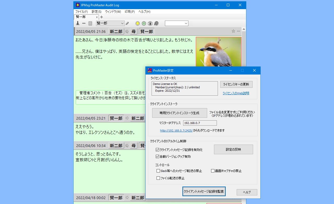Enable Slack等へのメッセージ転送の禁止
Viewport: 334px width, 204px height.
[x=158, y=171]
